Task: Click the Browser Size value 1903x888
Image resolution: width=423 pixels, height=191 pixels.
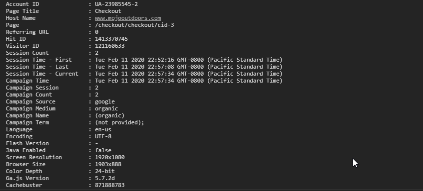Action: point(108,165)
